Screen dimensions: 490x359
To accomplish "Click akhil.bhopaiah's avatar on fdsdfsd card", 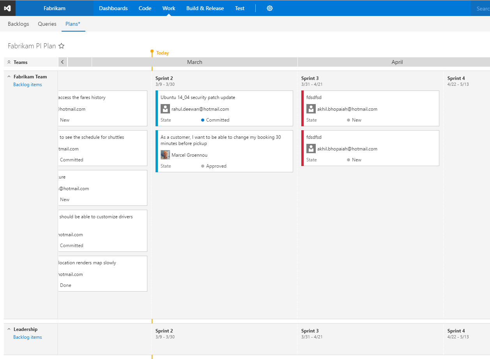I will [x=311, y=109].
